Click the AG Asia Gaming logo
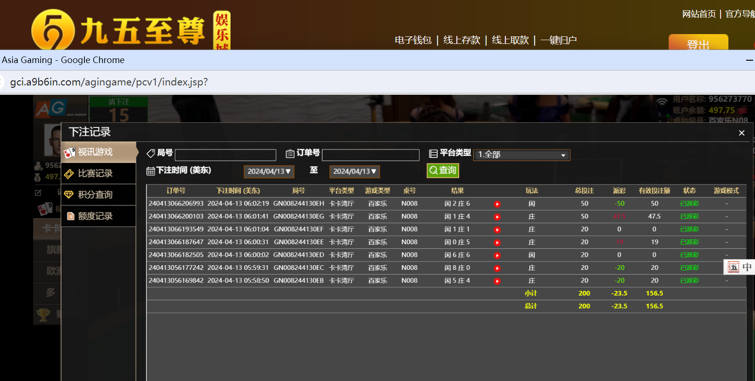The width and height of the screenshot is (755, 381). coord(61,109)
